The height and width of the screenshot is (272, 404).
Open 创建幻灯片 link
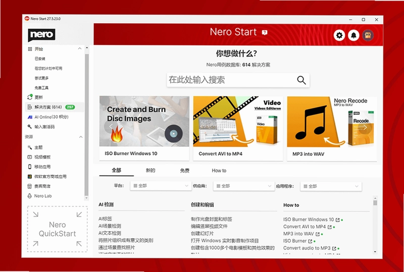(x=203, y=233)
